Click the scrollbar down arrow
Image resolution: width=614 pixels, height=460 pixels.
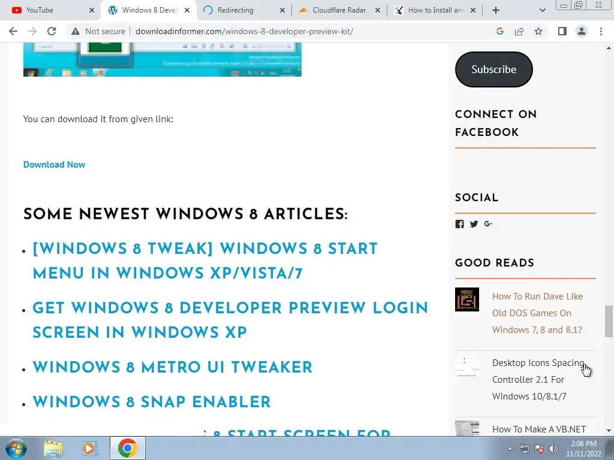pyautogui.click(x=609, y=431)
